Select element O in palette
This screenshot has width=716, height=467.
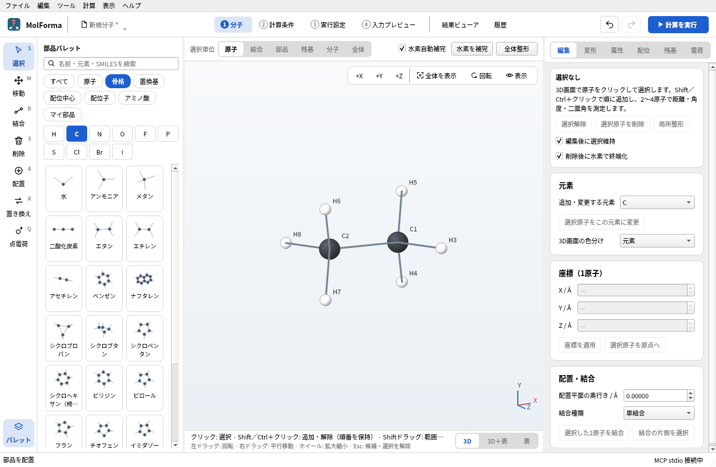click(x=122, y=134)
